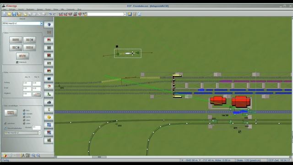Open the Hilfe menu

pyautogui.click(x=62, y=9)
